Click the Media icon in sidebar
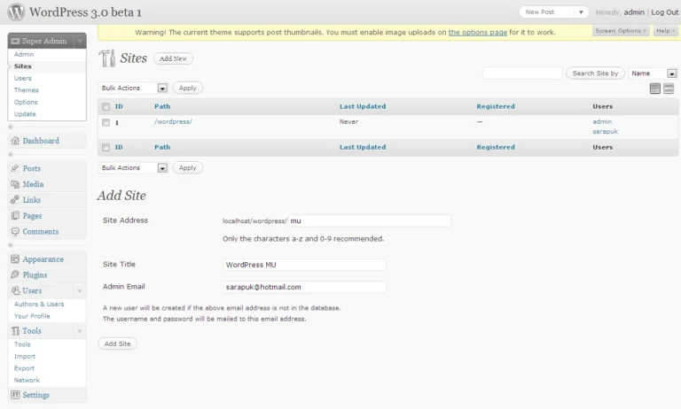The image size is (681, 409). [x=15, y=184]
